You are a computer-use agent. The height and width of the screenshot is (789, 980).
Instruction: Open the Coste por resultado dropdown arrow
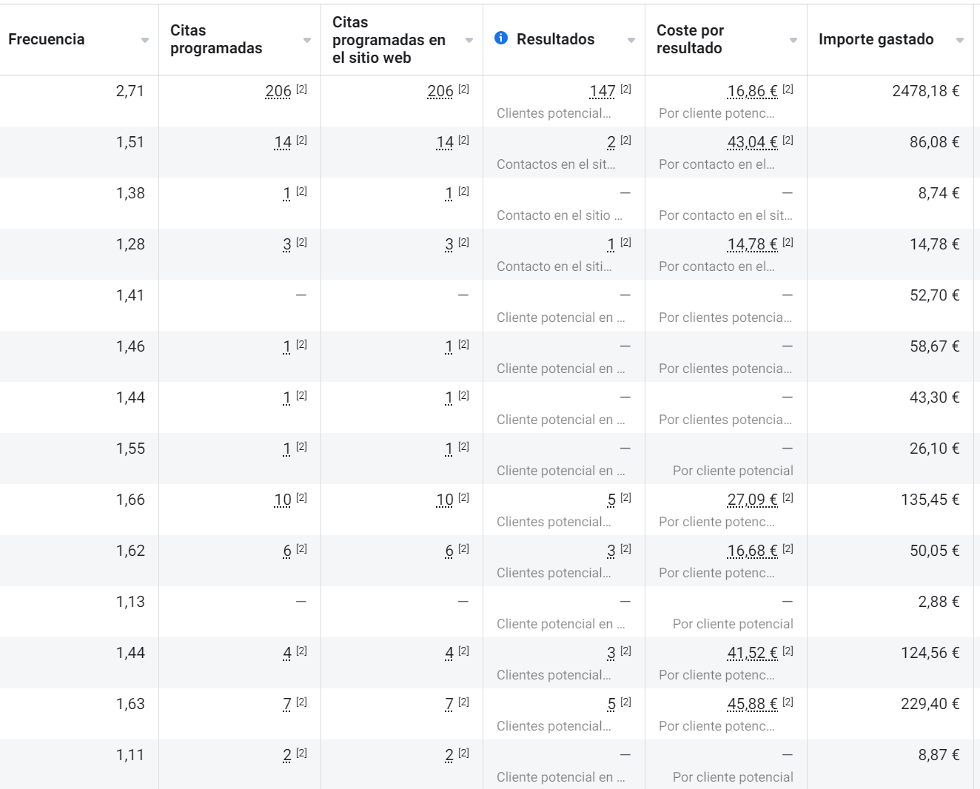coord(793,40)
